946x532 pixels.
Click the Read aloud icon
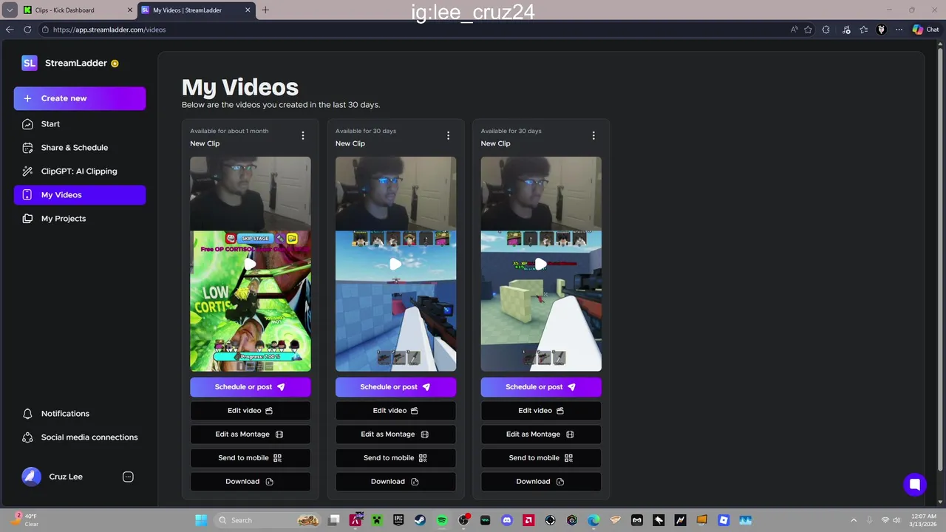(x=794, y=30)
